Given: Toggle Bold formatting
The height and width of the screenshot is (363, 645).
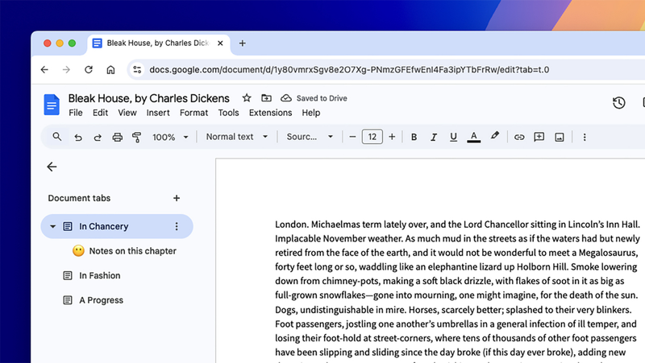Looking at the screenshot, I should 414,138.
